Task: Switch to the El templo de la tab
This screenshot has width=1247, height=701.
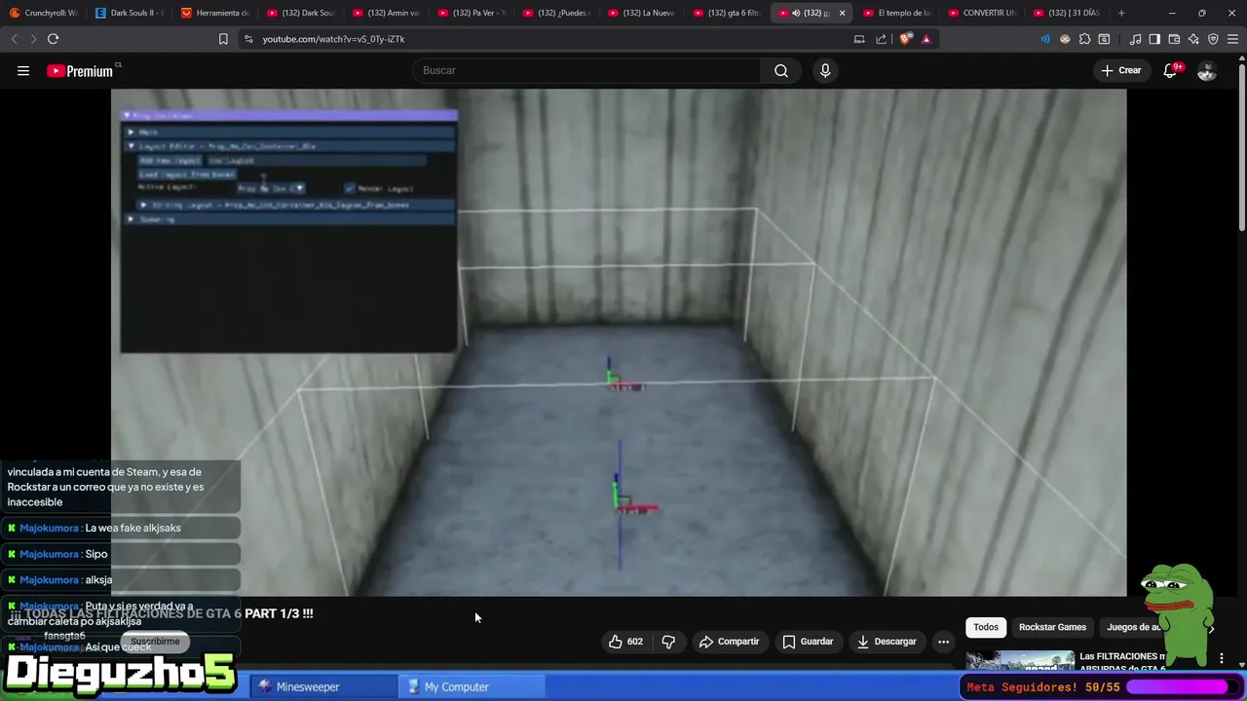Action: 896,13
